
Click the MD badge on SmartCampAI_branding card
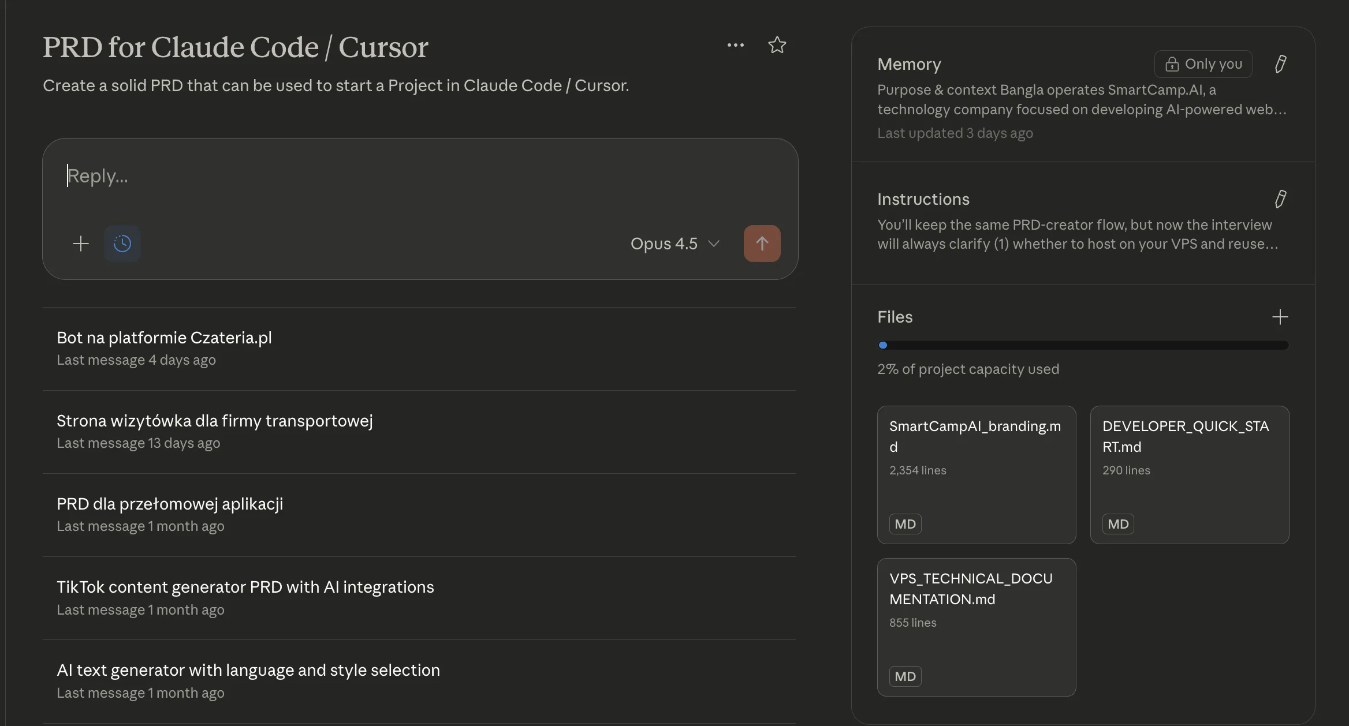(x=905, y=524)
